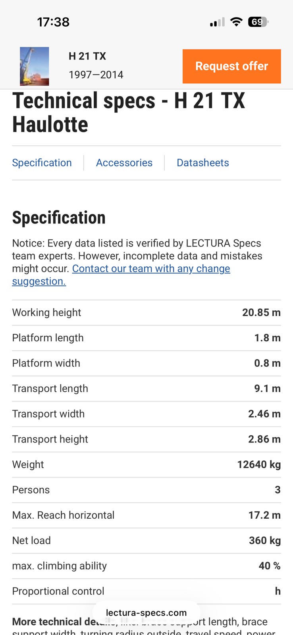Tap the Transport width row
This screenshot has height=635, width=293.
146,414
